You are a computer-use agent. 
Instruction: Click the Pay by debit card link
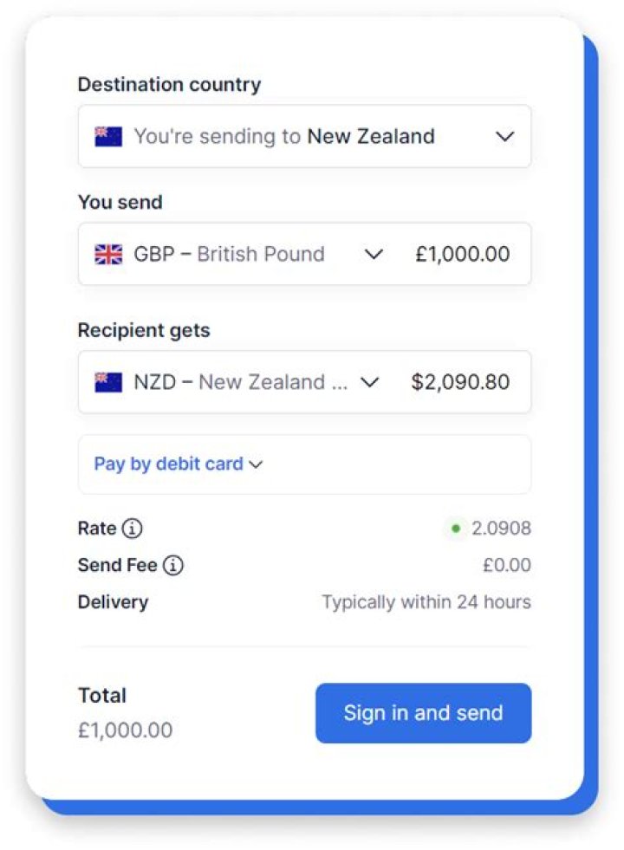pyautogui.click(x=166, y=464)
